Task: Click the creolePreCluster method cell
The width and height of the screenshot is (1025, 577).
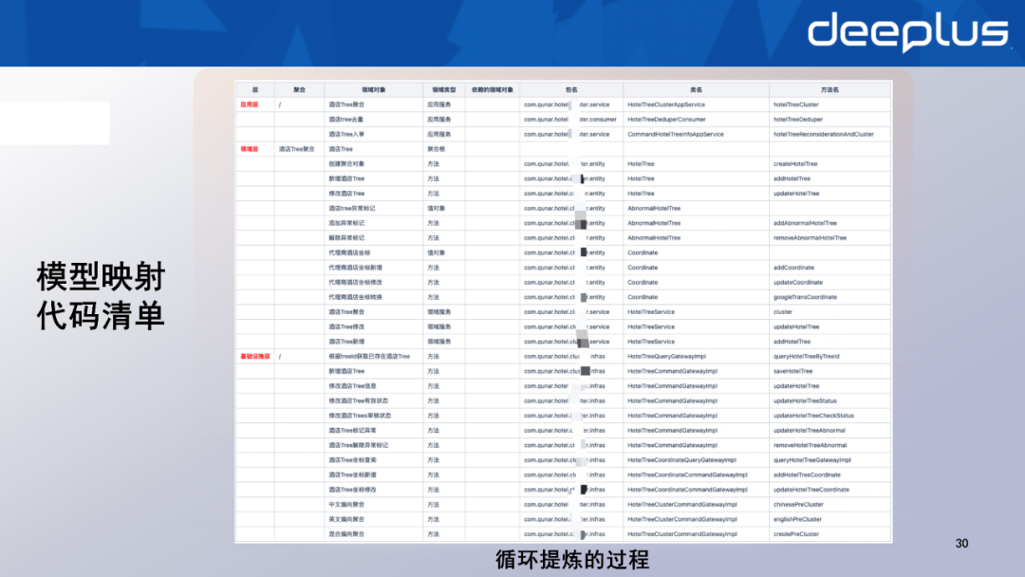Action: click(x=796, y=534)
